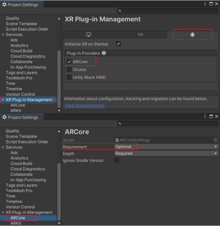Open the Depth dropdown set to Required
The width and height of the screenshot is (220, 226).
166,153
